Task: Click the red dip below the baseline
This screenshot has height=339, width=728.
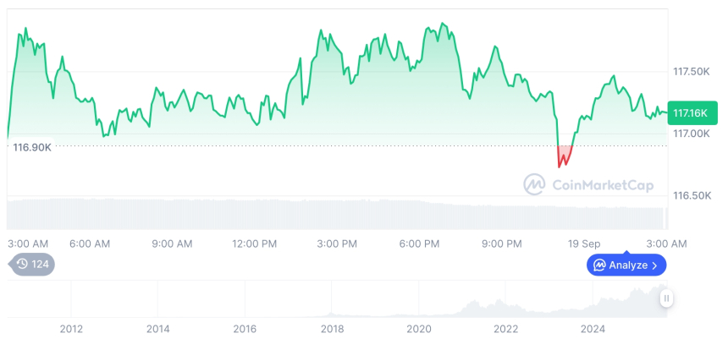Action: pyautogui.click(x=564, y=156)
